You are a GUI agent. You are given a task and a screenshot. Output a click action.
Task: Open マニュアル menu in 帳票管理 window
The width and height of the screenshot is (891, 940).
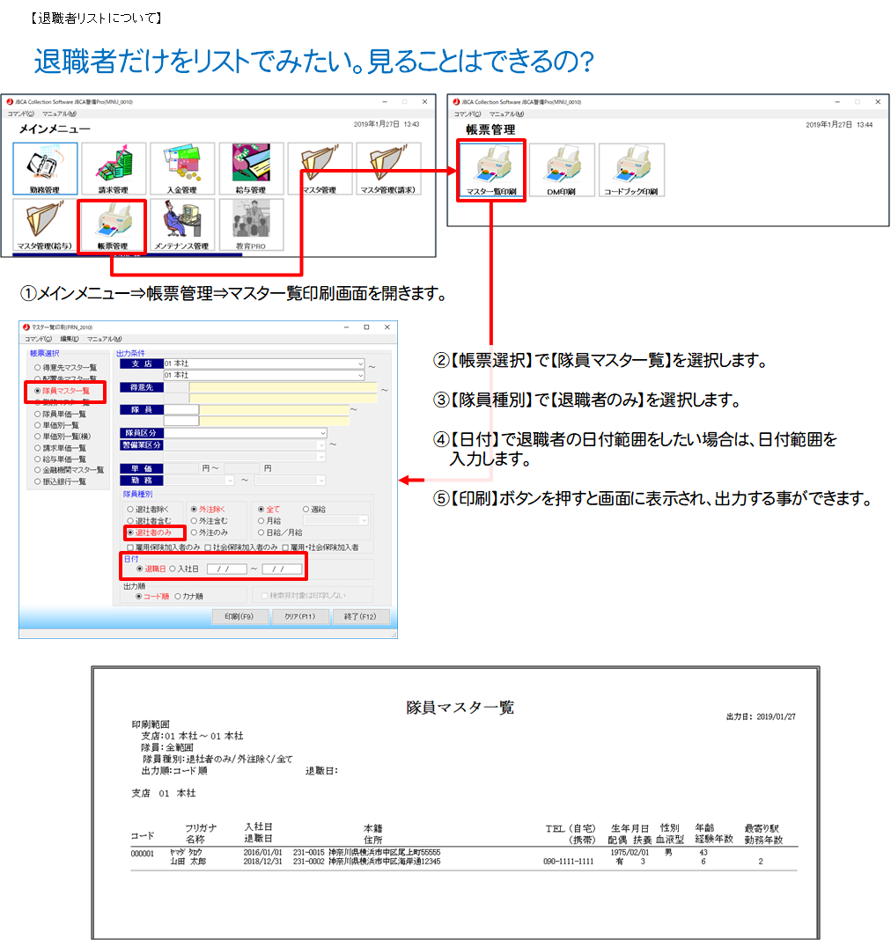(x=505, y=114)
